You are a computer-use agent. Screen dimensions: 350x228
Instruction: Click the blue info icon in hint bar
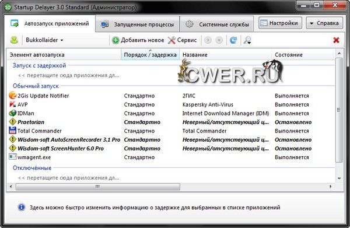(22, 207)
